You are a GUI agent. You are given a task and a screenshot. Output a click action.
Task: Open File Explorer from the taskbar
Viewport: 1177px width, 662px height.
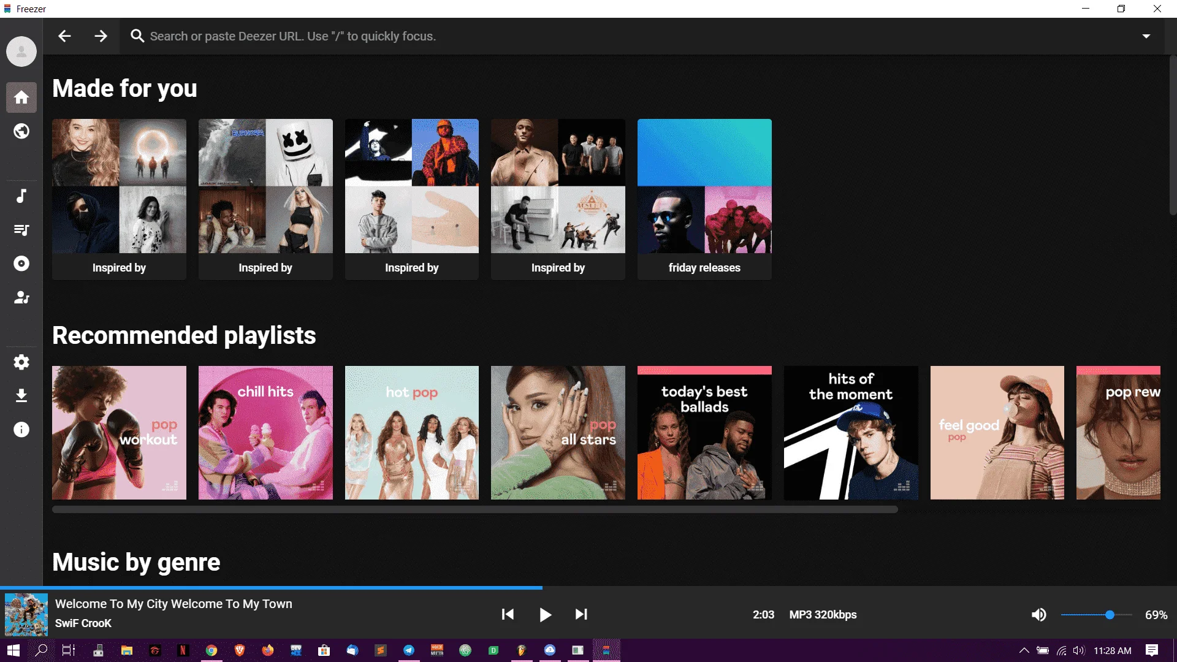pos(127,650)
